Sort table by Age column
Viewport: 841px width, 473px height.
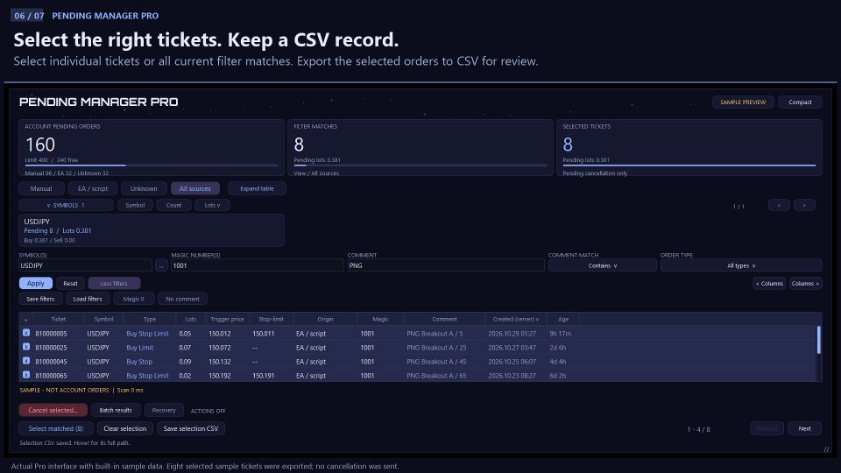pyautogui.click(x=563, y=319)
